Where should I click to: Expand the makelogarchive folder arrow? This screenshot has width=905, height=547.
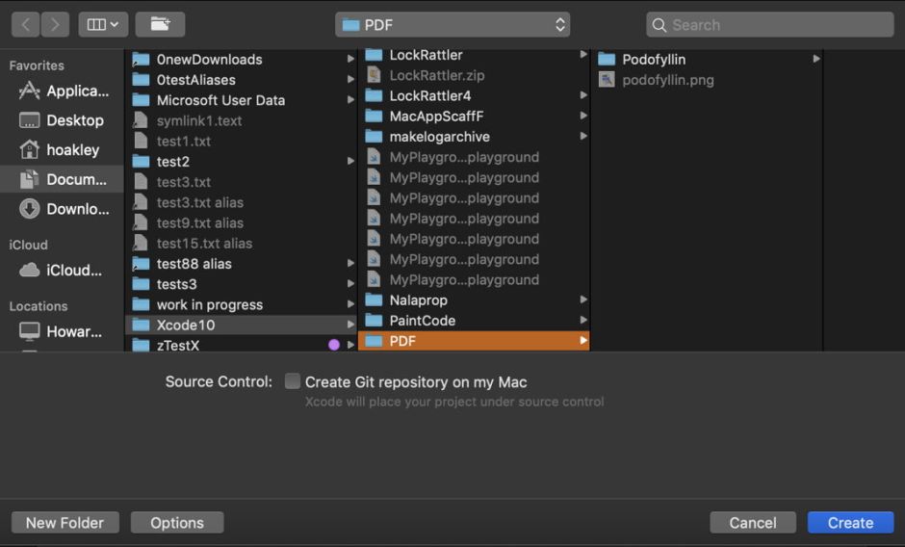click(x=583, y=137)
